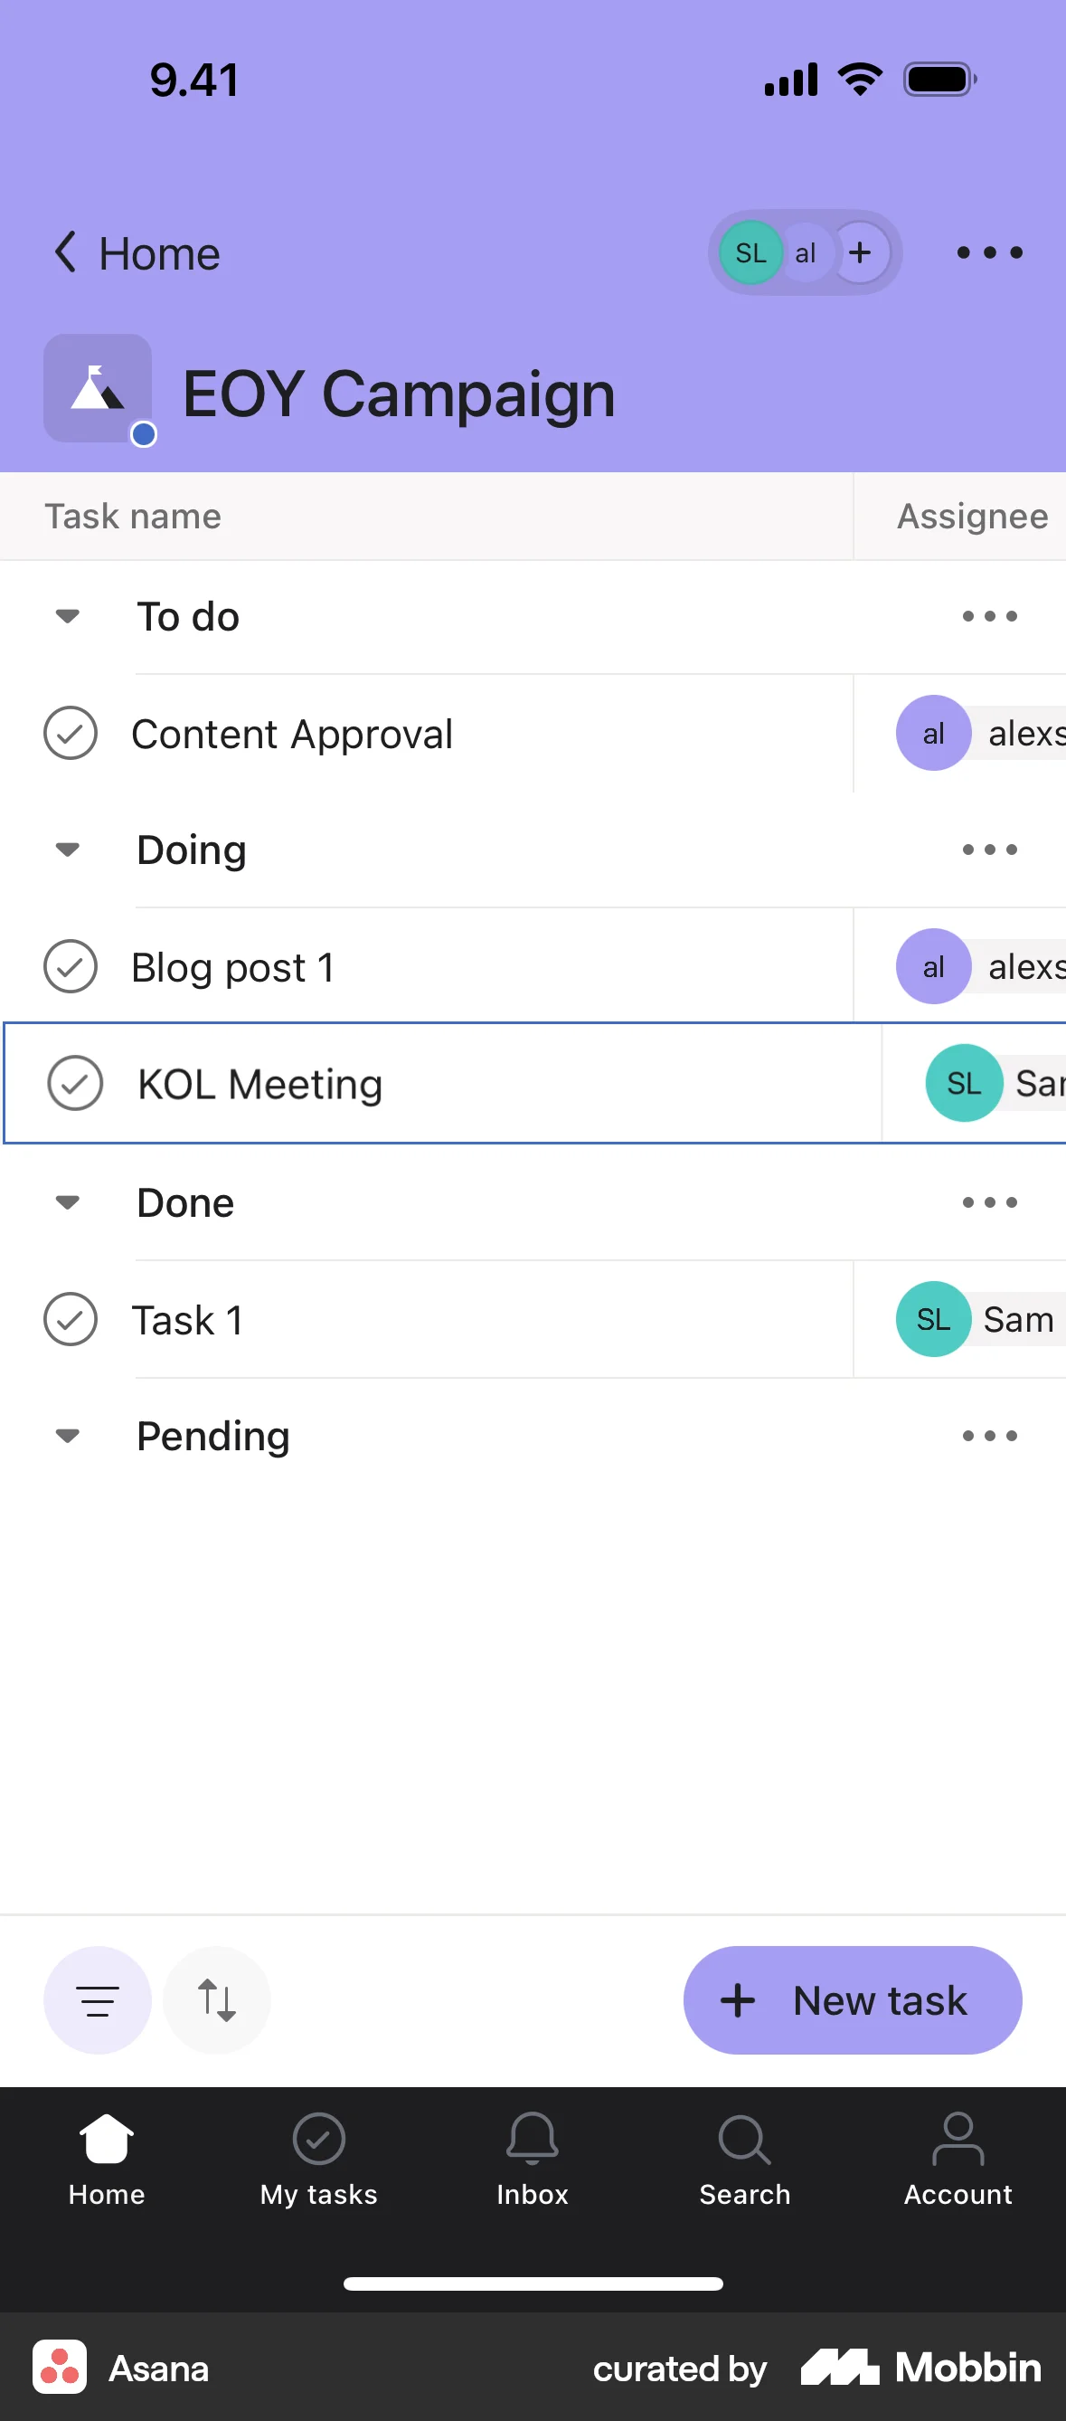Collapse the To do section
1066x2421 pixels.
point(67,615)
